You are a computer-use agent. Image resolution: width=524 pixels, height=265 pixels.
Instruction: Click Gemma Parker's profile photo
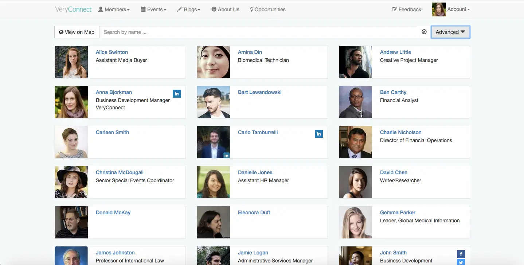(x=355, y=222)
